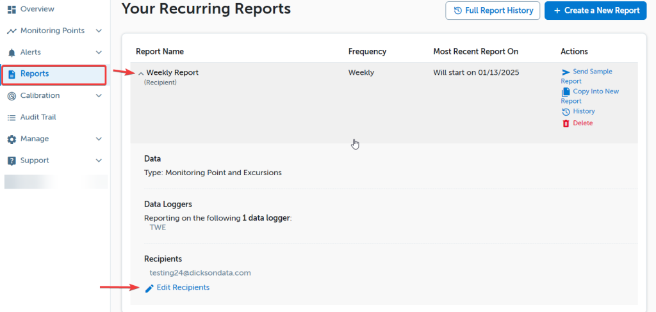Image resolution: width=656 pixels, height=312 pixels.
Task: Expand the Manage submenu chevron
Action: [99, 139]
